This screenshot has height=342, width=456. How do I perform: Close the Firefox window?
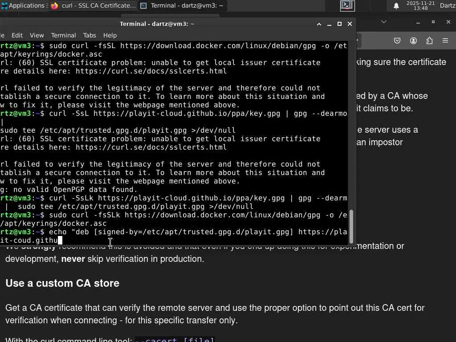pyautogui.click(x=448, y=22)
